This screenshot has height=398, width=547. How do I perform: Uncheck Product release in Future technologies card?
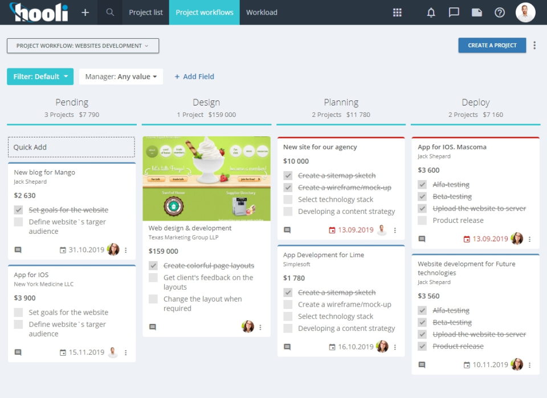(422, 346)
